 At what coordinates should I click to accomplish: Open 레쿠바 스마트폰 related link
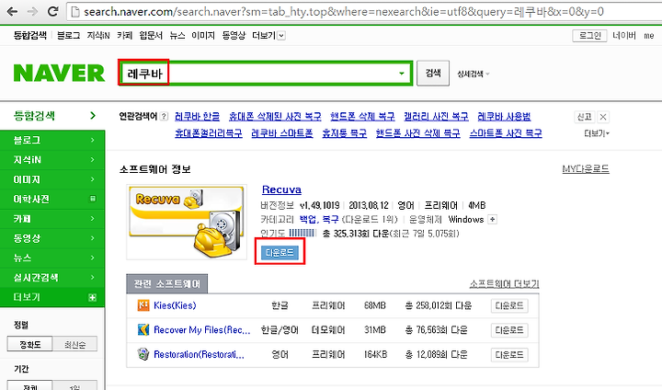(x=282, y=133)
